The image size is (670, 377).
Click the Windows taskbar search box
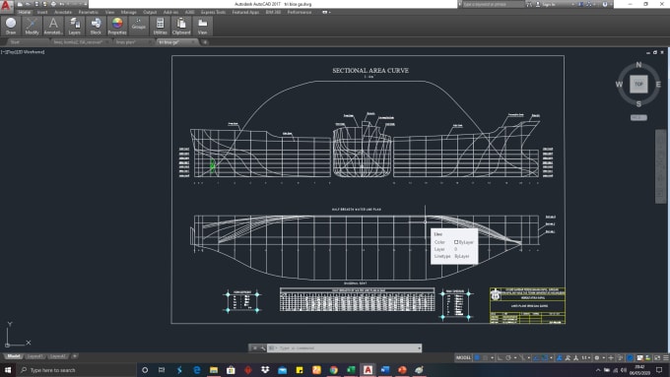click(x=77, y=370)
